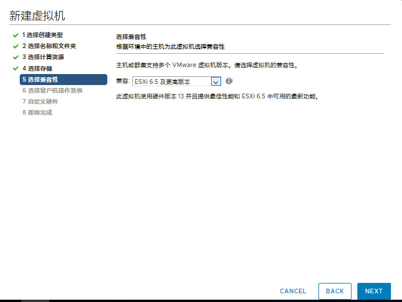
Task: Click the hardware version 13 description text
Action: pos(217,97)
